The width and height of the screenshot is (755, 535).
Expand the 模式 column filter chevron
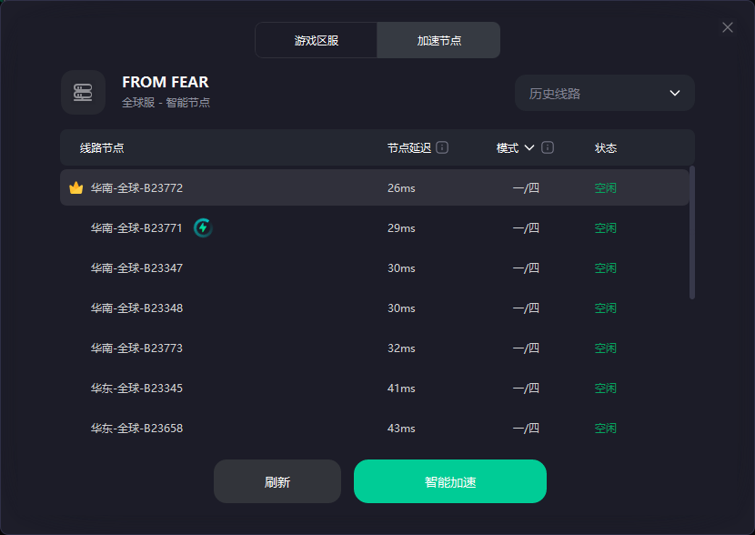pyautogui.click(x=529, y=147)
